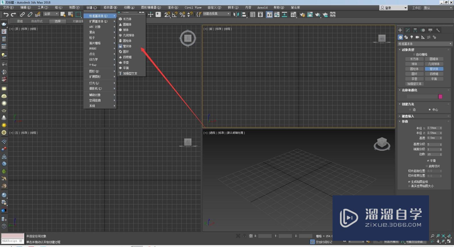Click 圆锥体 Cone button in panel
This screenshot has width=454, height=247.
point(434,59)
